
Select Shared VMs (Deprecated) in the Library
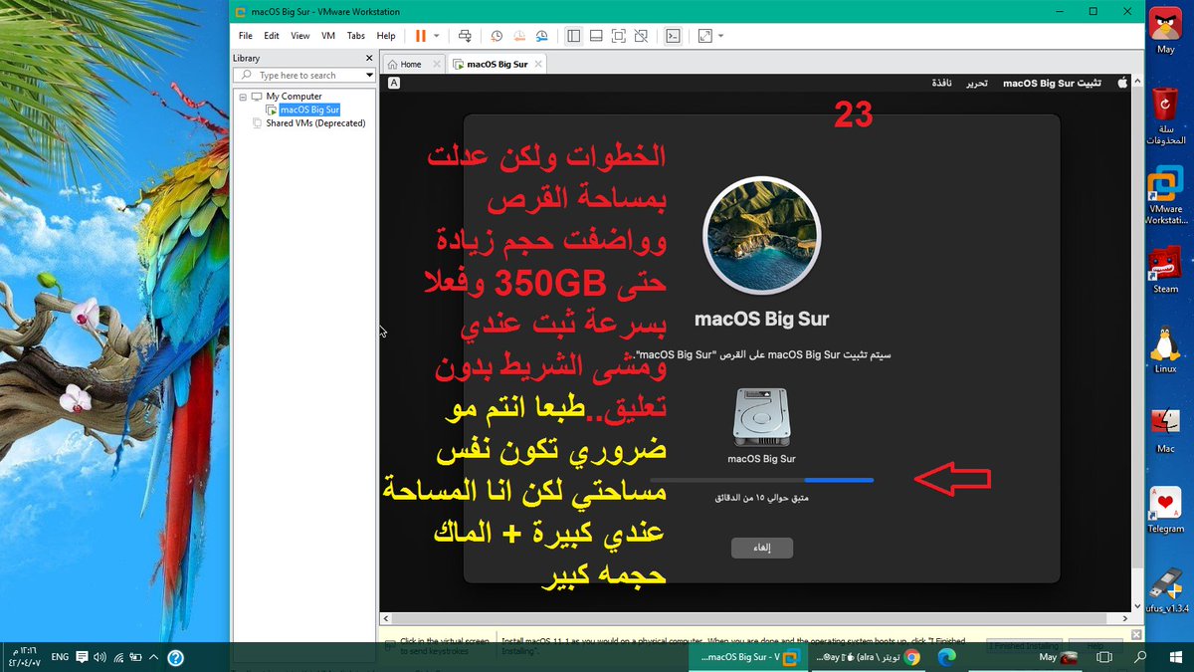pos(315,123)
